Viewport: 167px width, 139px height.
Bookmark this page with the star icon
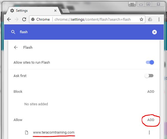(x=141, y=19)
